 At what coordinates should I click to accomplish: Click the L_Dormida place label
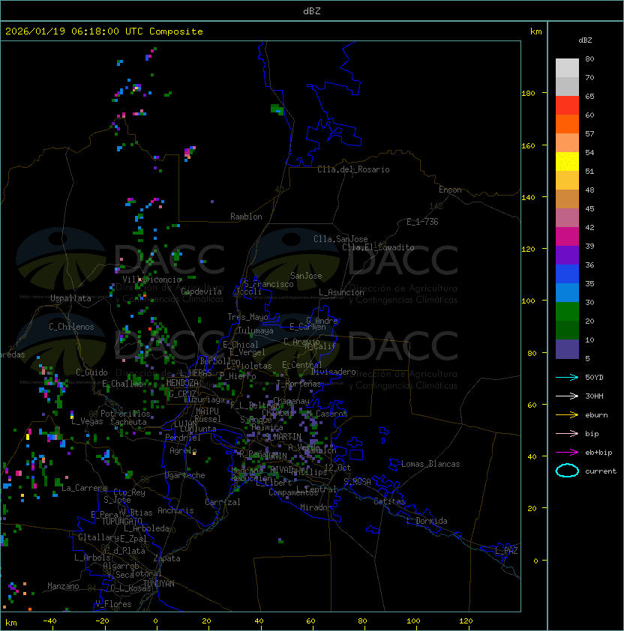coord(427,521)
